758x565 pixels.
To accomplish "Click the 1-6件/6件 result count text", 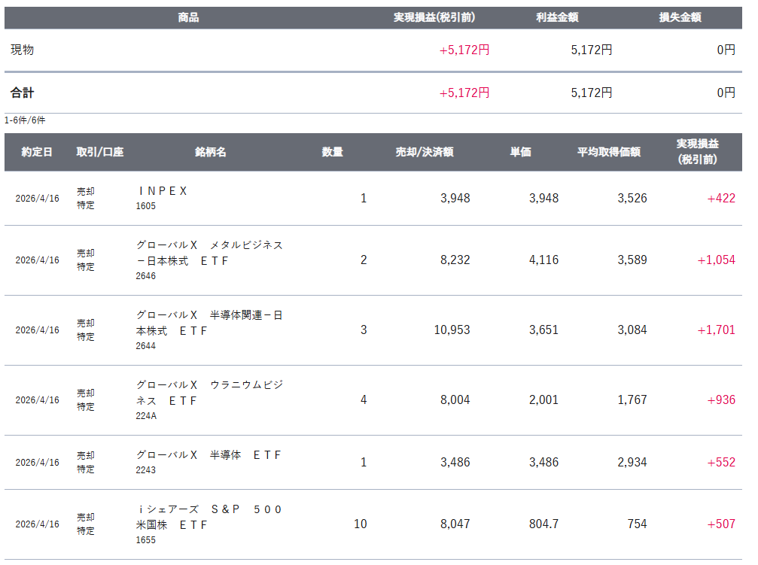I will (25, 120).
